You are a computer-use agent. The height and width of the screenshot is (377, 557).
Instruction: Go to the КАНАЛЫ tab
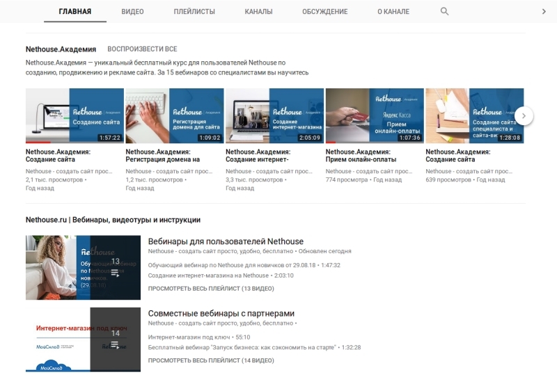pyautogui.click(x=258, y=11)
